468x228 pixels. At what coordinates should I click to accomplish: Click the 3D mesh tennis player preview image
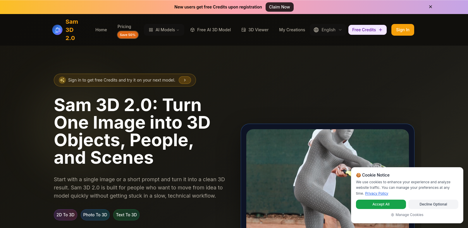[x=328, y=178]
